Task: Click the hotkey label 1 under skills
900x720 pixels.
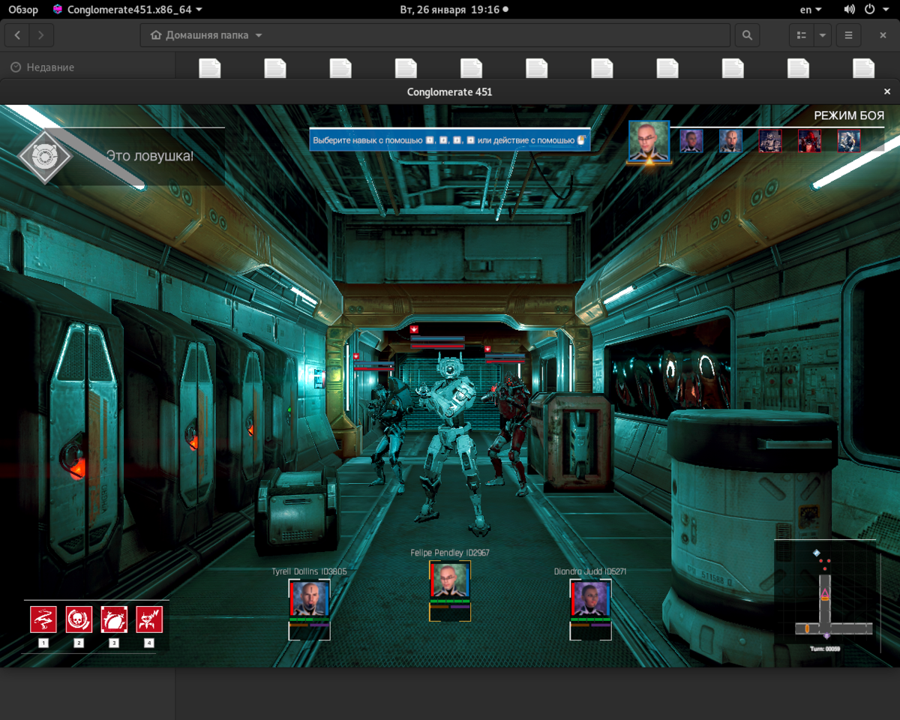Action: [x=43, y=643]
